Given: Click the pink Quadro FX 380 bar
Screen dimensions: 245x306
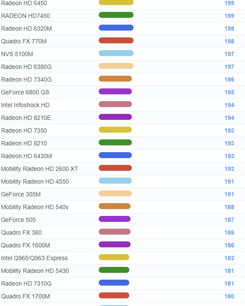Looking at the screenshot, I should click(x=114, y=232).
